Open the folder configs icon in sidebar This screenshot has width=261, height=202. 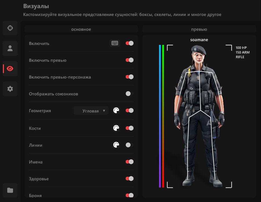pyautogui.click(x=10, y=190)
